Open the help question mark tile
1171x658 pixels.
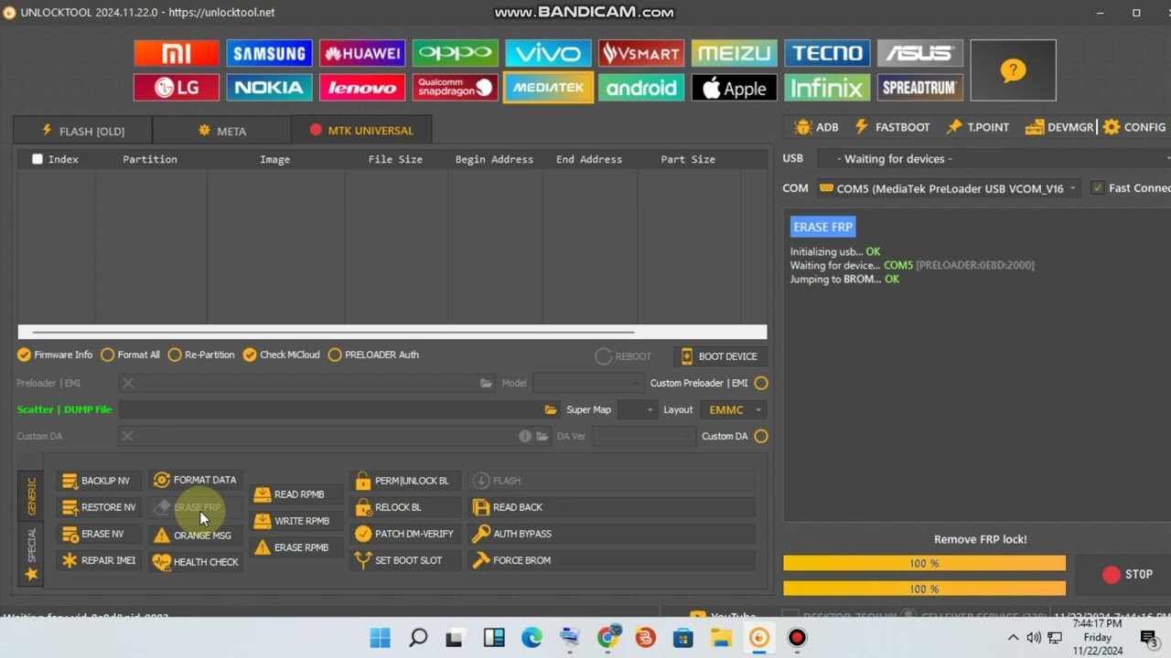point(1013,70)
